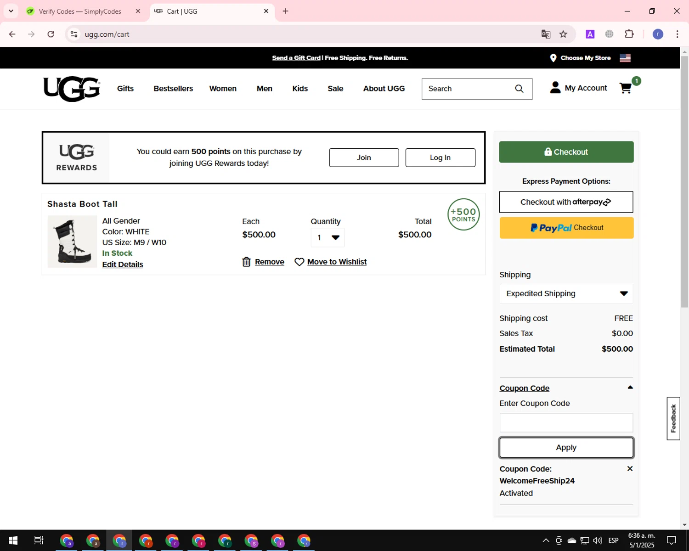Screen dimensions: 689x551
Task: View site information icon in address bar
Action: (74, 34)
